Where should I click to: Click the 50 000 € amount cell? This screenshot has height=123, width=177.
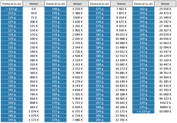click(x=166, y=111)
